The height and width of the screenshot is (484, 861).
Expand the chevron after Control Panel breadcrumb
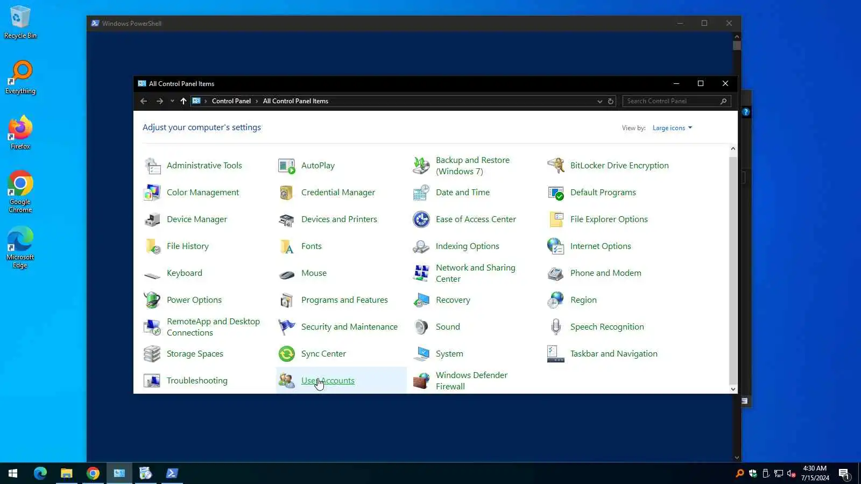[257, 101]
